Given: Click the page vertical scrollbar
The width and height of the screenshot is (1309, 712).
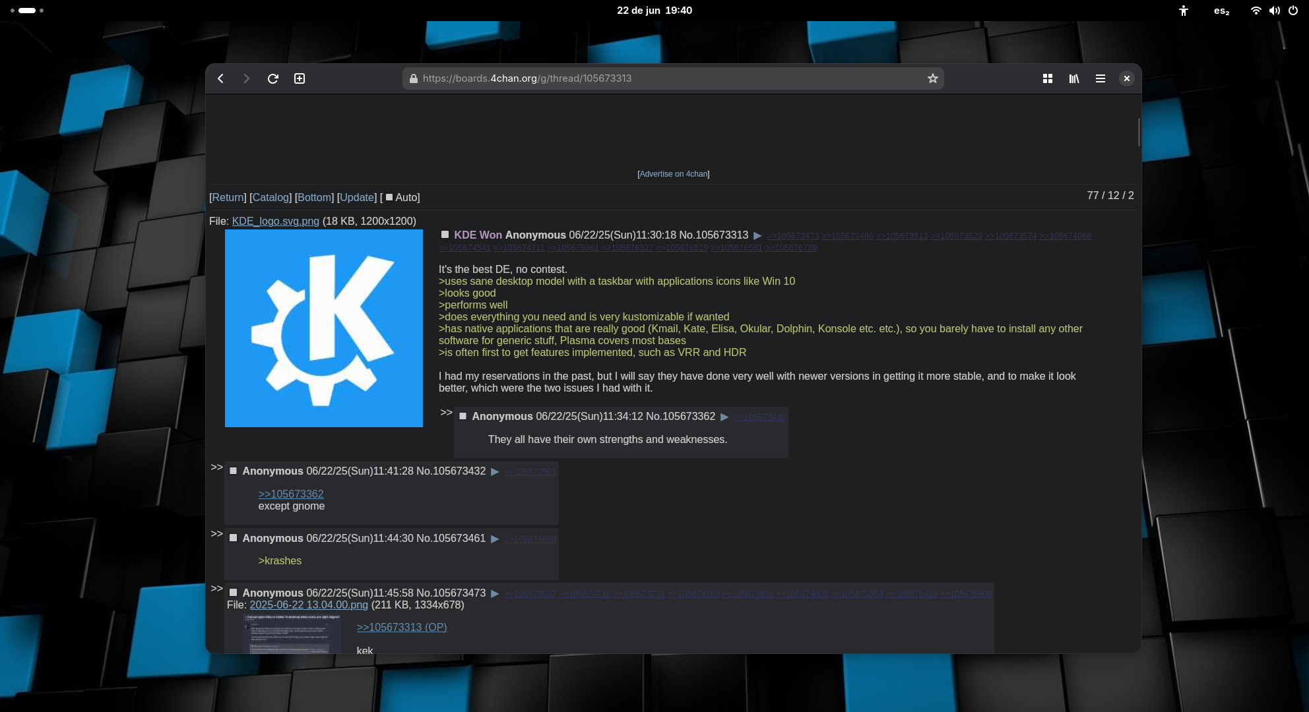Looking at the screenshot, I should pyautogui.click(x=1138, y=132).
